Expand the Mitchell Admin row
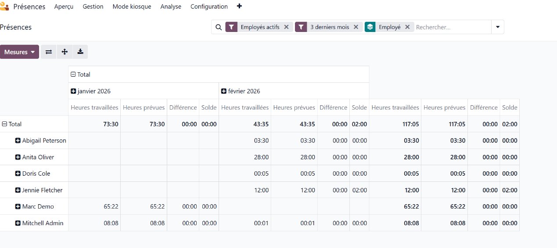Viewport: 557px width, 248px height. [x=18, y=223]
